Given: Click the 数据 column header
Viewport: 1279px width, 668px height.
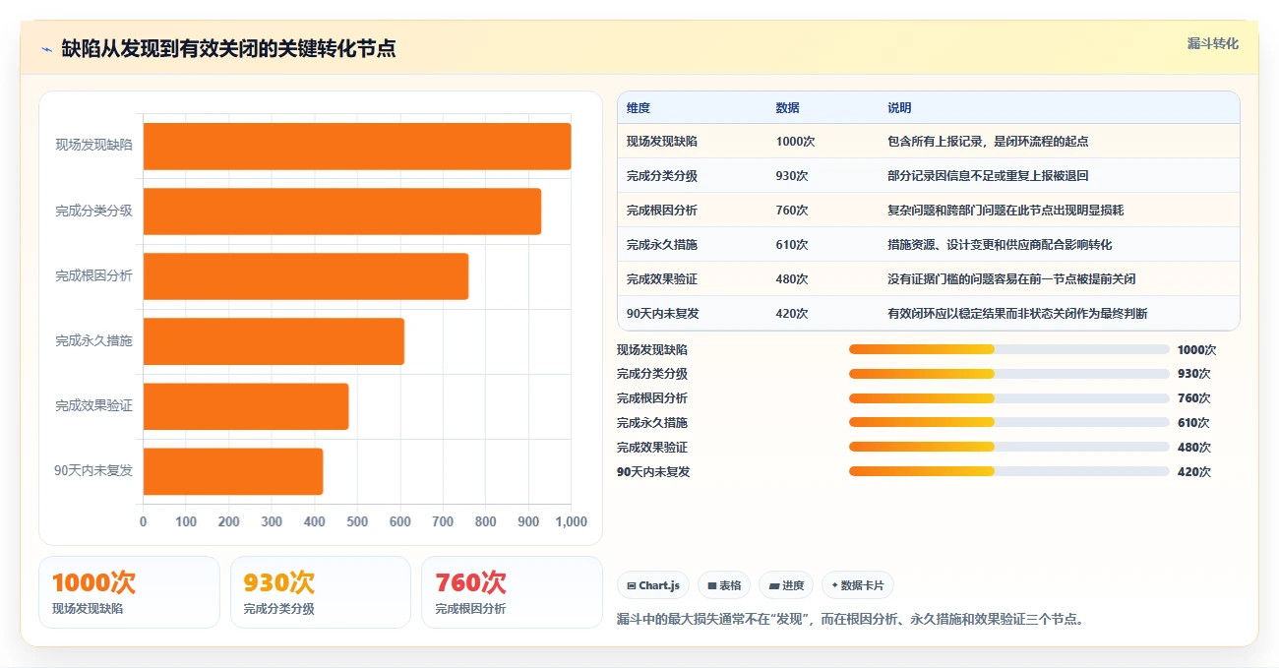Looking at the screenshot, I should pyautogui.click(x=787, y=108).
